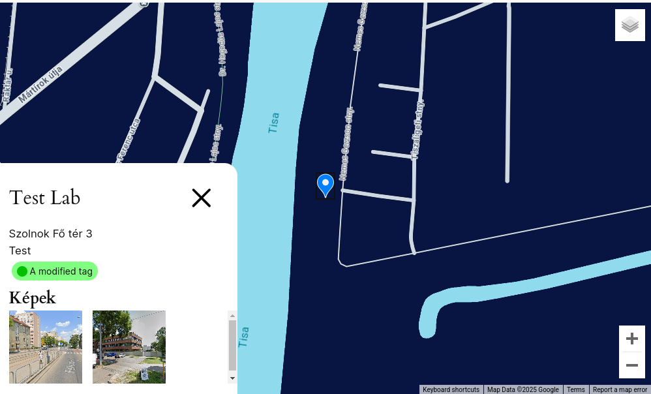Close the Test Lab info panel

click(202, 198)
